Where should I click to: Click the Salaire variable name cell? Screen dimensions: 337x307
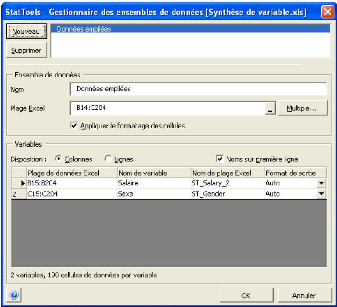pos(154,183)
